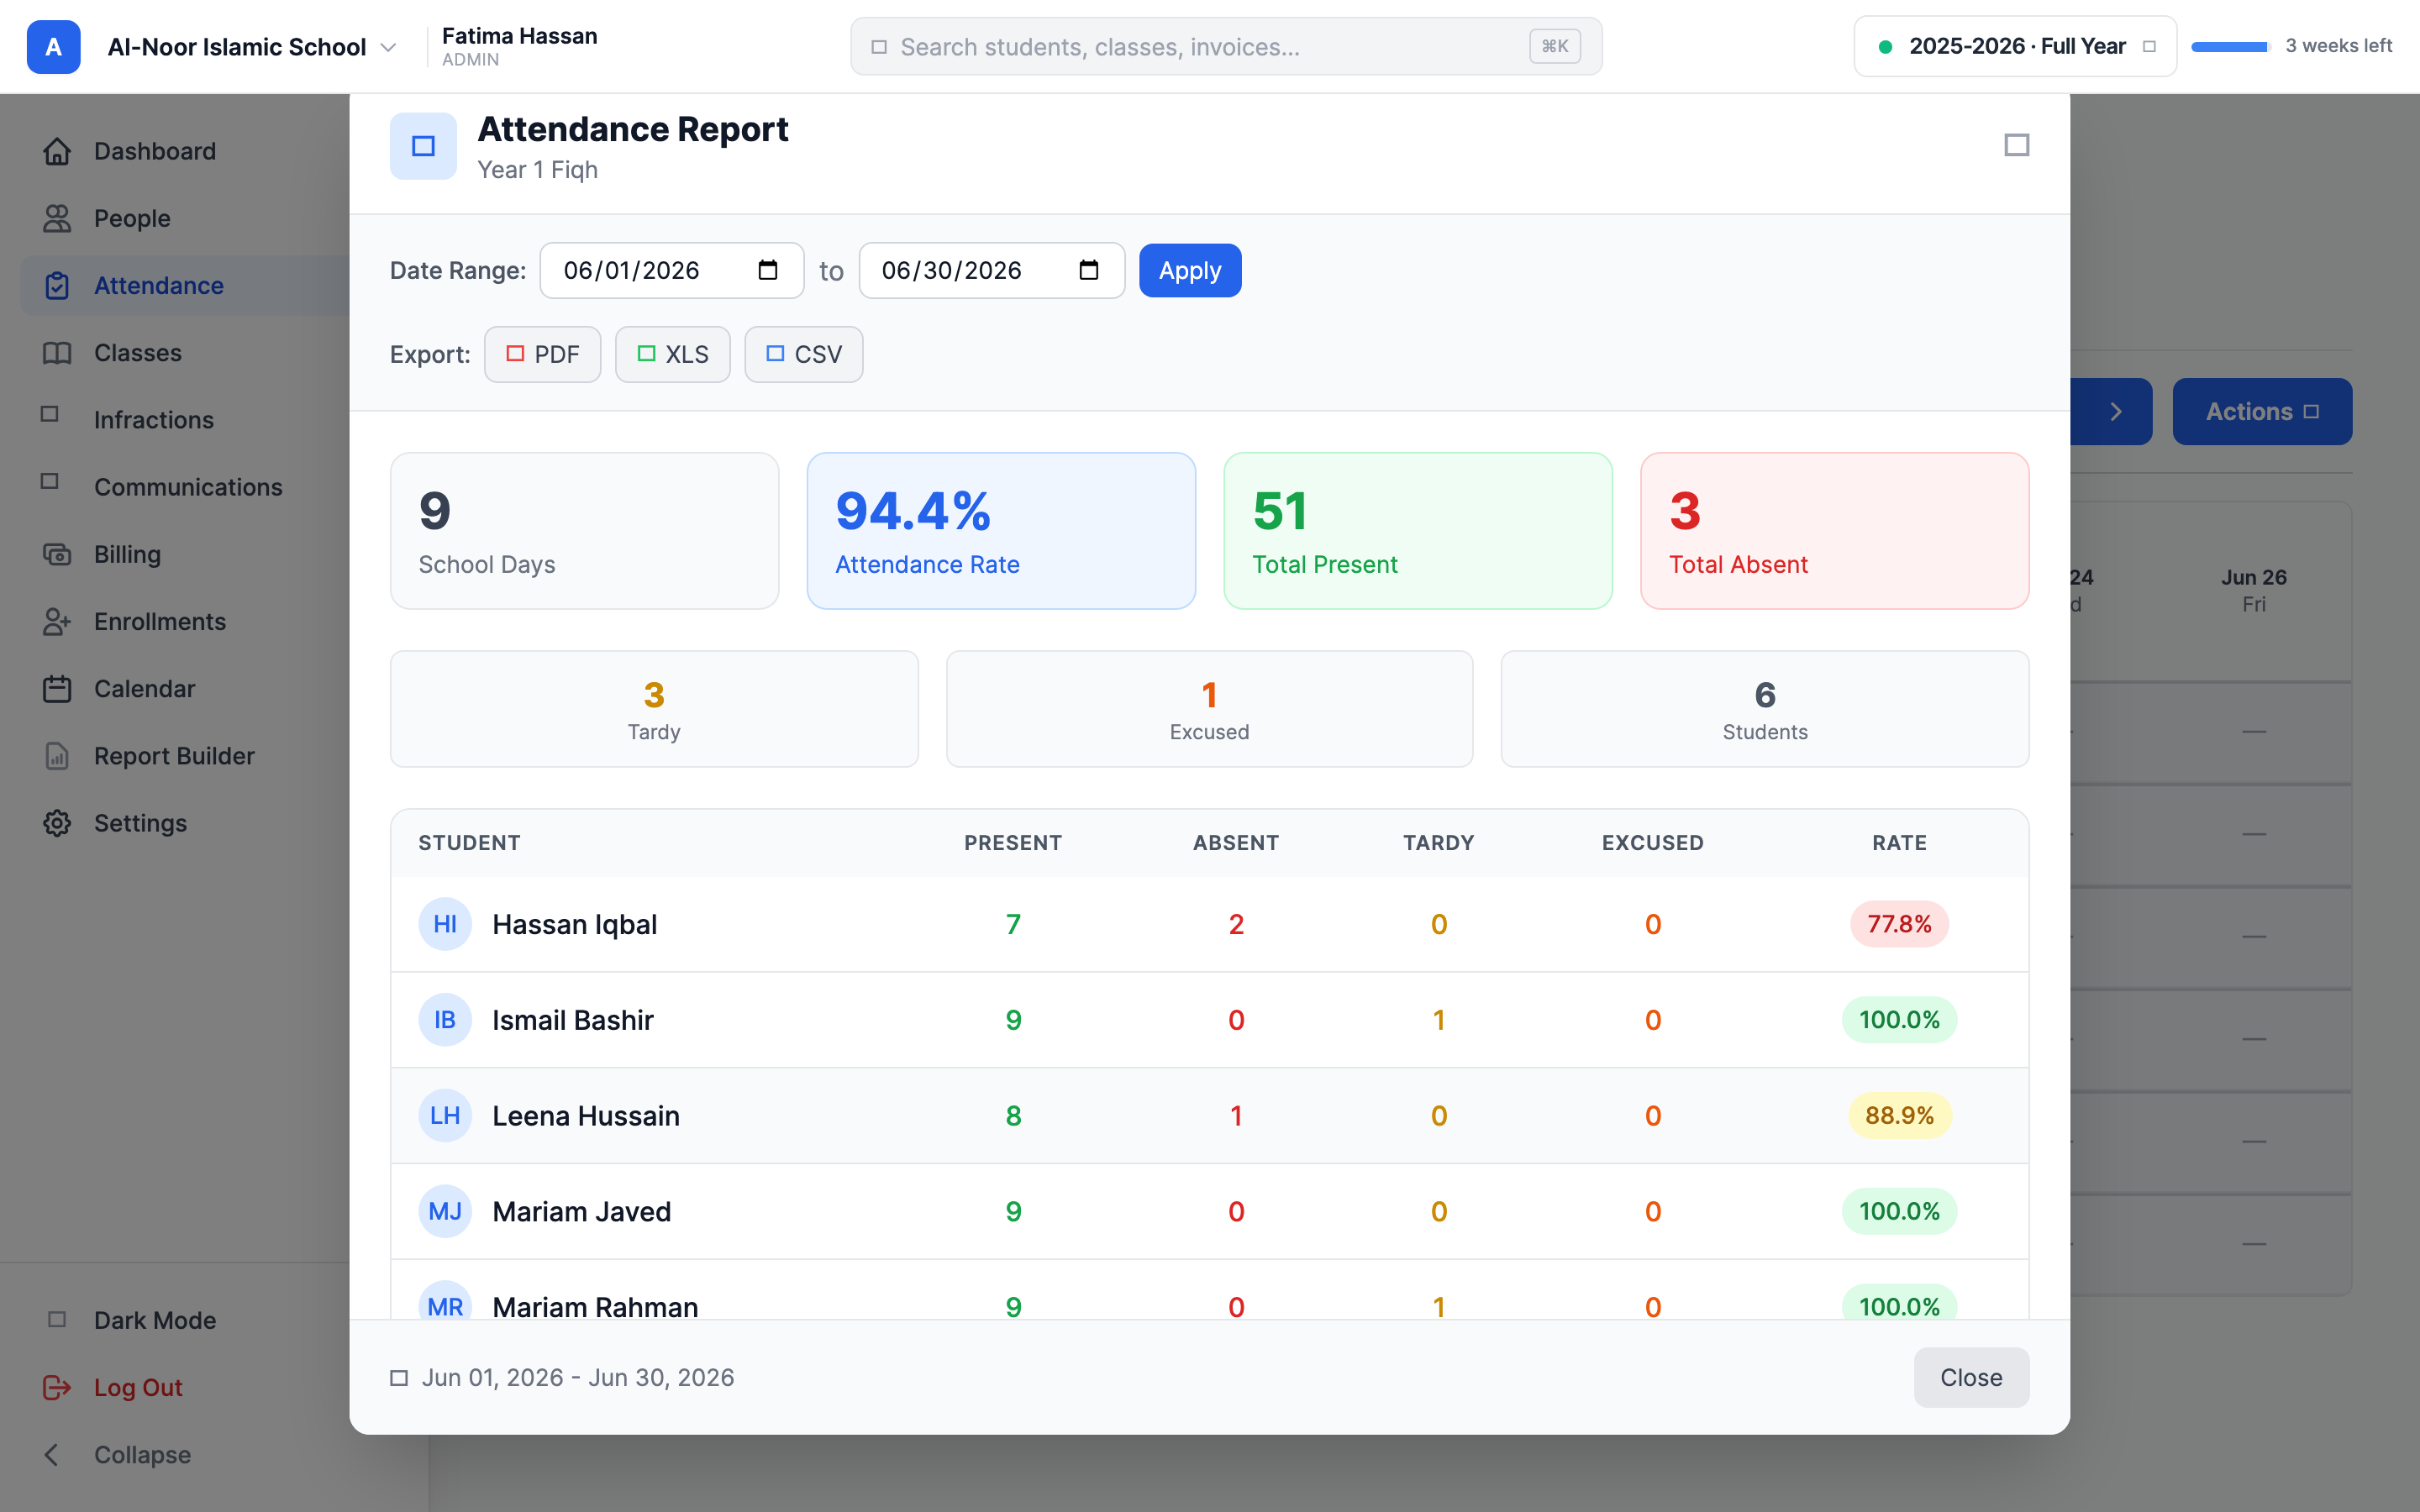Click the footer date range calendar icon

(399, 1378)
